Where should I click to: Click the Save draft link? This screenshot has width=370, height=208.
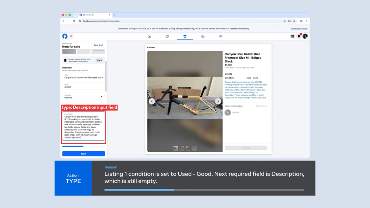click(98, 45)
